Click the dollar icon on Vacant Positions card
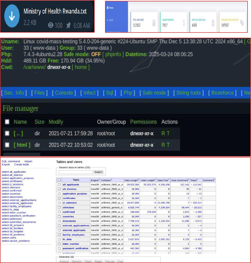 click(183, 23)
